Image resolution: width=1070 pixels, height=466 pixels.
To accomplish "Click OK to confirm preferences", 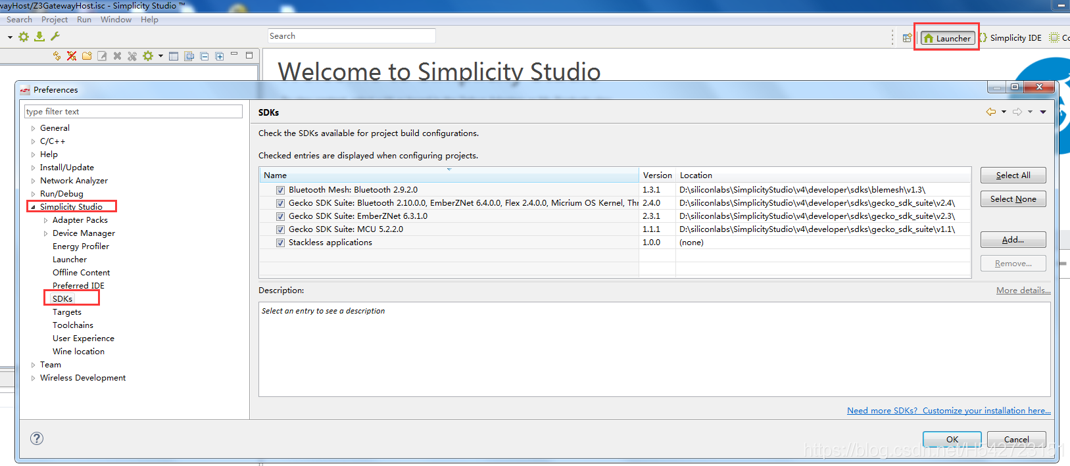I will (x=952, y=439).
